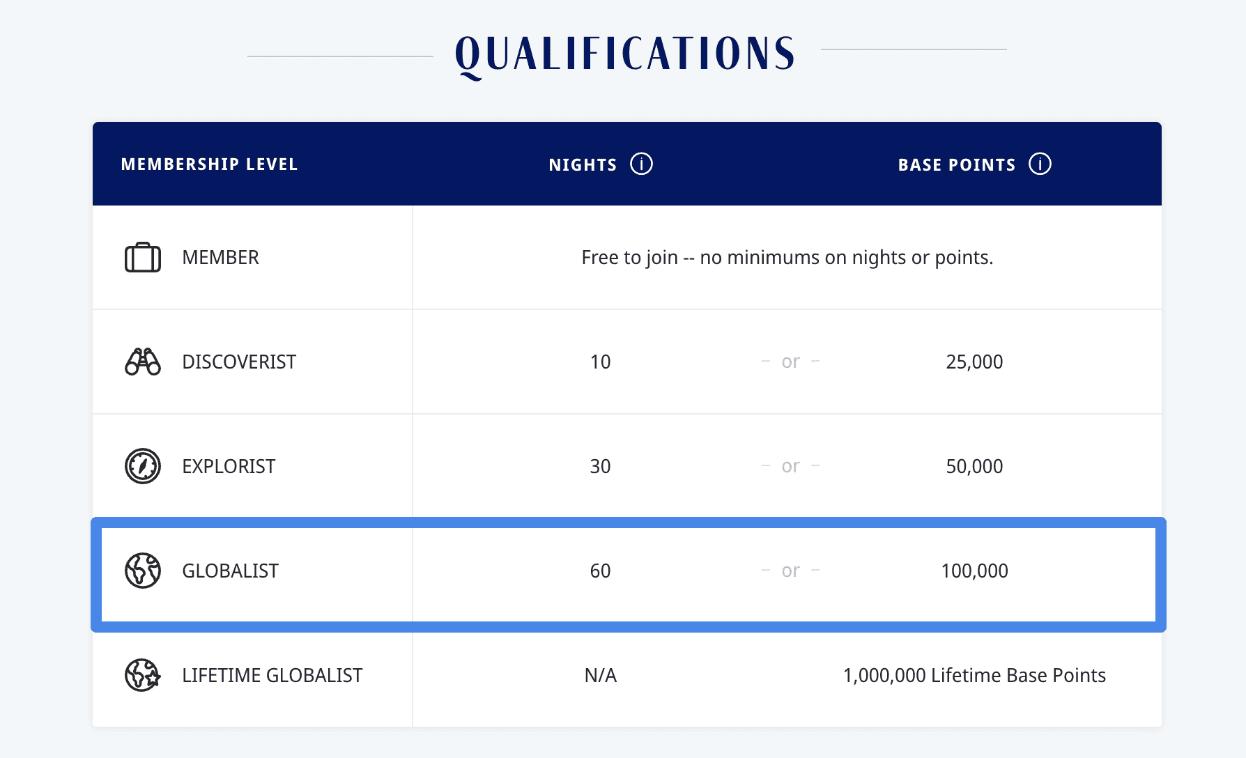Click the free to join MEMBER description
1246x758 pixels.
(787, 257)
